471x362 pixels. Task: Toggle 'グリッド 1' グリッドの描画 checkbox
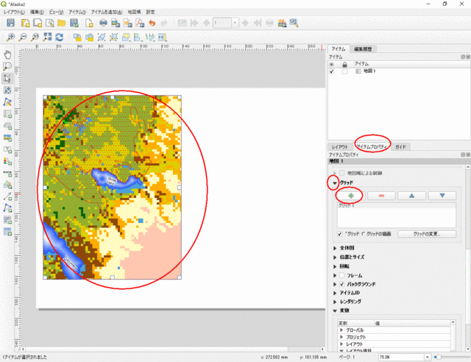pos(339,234)
